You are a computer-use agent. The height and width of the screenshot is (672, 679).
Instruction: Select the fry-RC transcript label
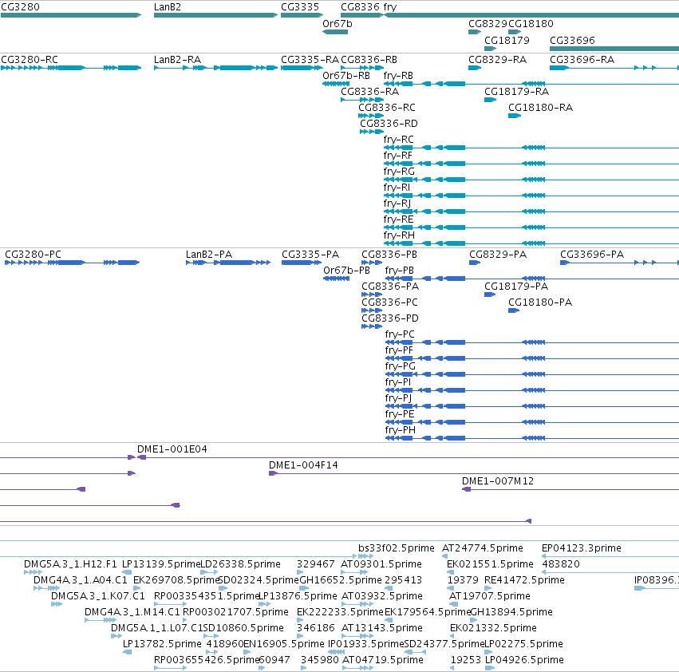[x=398, y=140]
